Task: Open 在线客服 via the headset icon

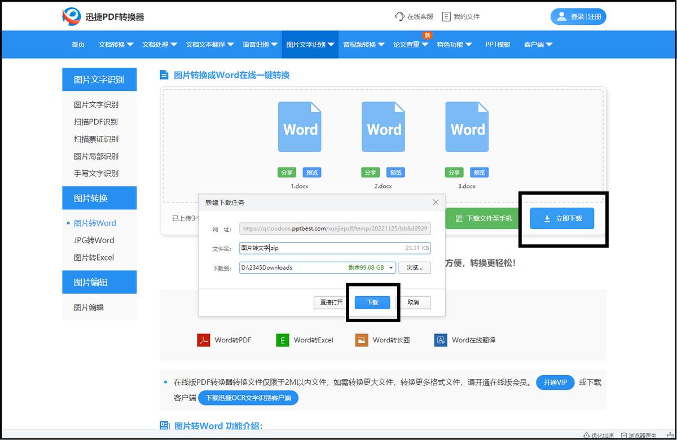Action: pos(399,16)
